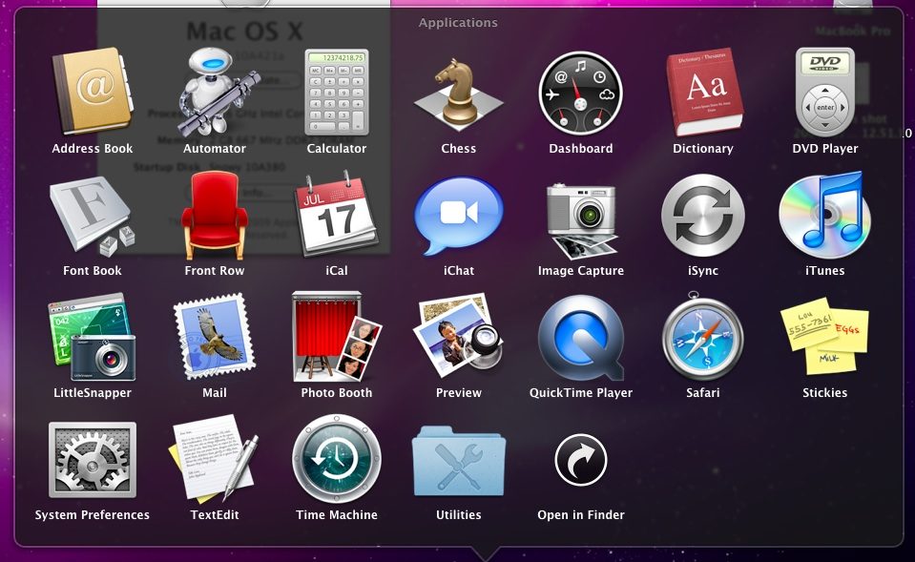The width and height of the screenshot is (915, 562).
Task: Launch QuickTime Player icon
Action: pos(581,338)
